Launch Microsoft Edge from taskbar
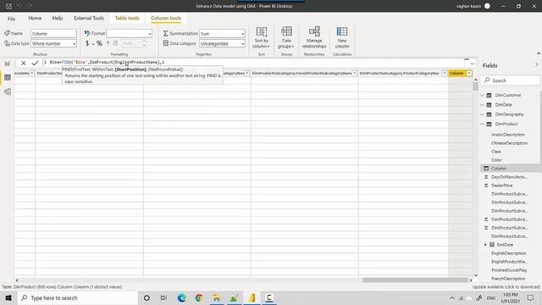Screen dimensions: 542x305 pos(181,297)
